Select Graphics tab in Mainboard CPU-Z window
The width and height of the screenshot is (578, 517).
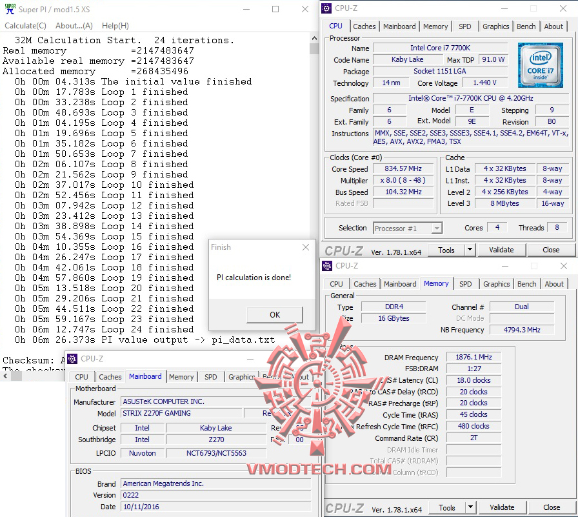(241, 377)
